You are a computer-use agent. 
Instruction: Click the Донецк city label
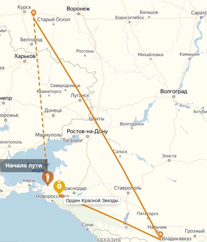53,110
